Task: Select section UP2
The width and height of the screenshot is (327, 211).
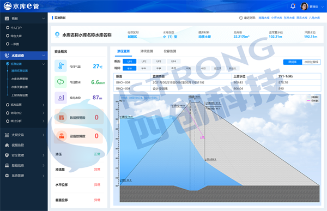Action: tap(144, 62)
